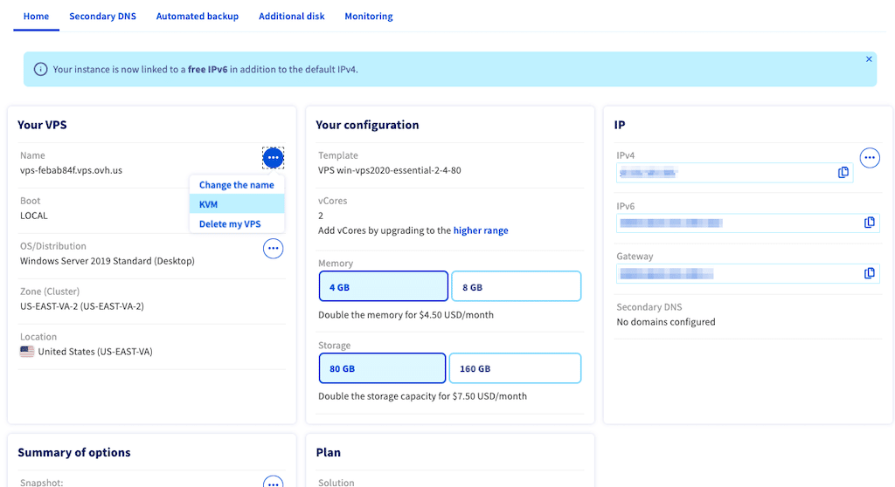Copy the Gateway address
Screen dimensions: 895x487
tap(870, 274)
